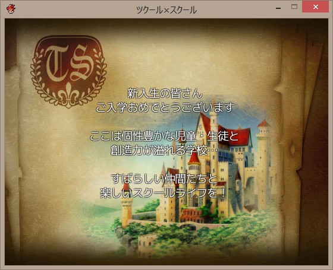
Task: Maximize the ツクール×スクール window
Action: [x=294, y=7]
